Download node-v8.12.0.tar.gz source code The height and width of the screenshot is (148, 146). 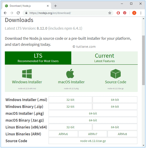tap(93, 141)
